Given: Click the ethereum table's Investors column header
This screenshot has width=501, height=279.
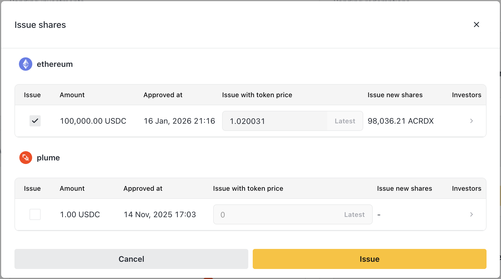Looking at the screenshot, I should (x=466, y=95).
